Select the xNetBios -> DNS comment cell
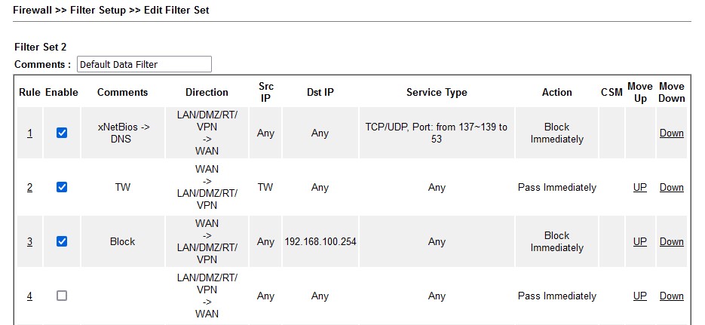The image size is (705, 325). [x=123, y=133]
